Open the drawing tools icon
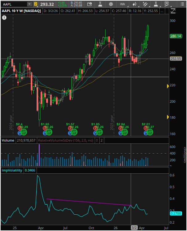Viewport: 187px width, 231px height. [x=145, y=4]
